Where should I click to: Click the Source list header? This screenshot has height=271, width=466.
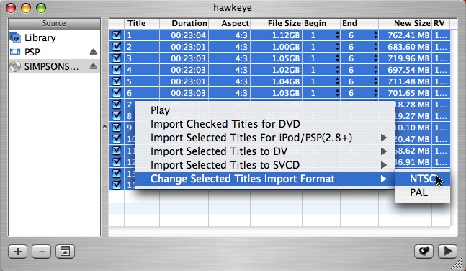[54, 24]
